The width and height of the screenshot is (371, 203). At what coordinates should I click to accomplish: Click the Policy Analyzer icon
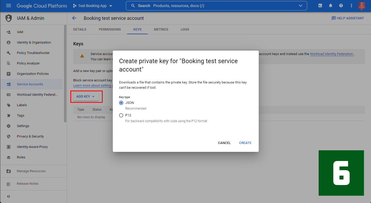pos(9,63)
